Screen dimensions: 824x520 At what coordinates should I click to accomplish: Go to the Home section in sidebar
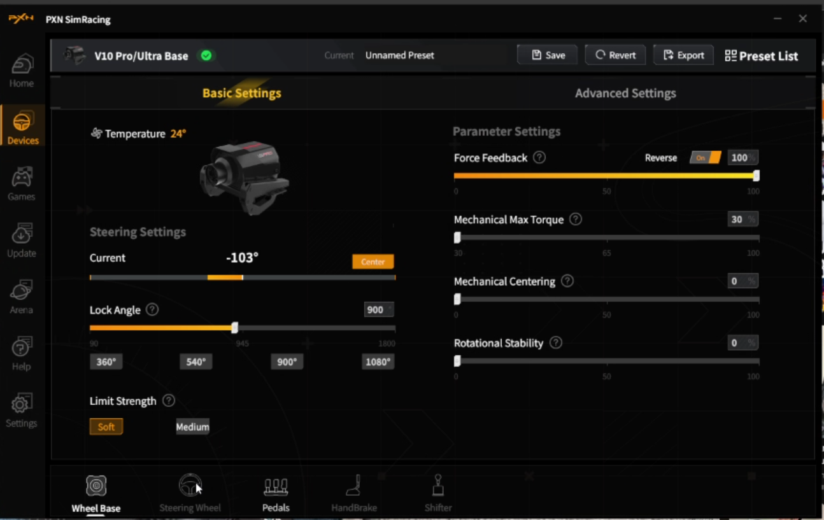(x=22, y=71)
